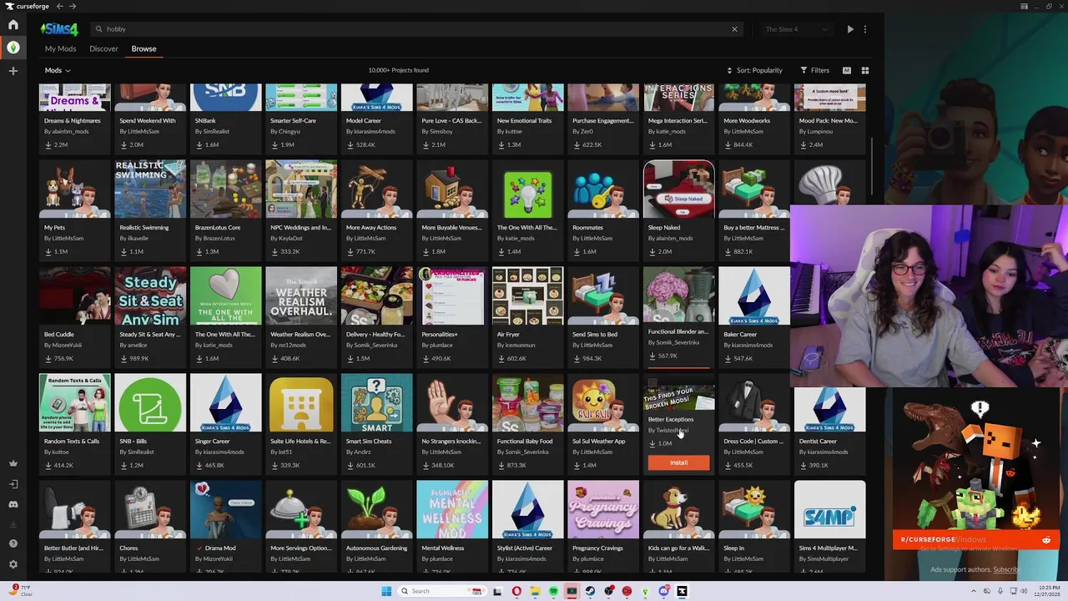Image resolution: width=1068 pixels, height=601 pixels.
Task: Click the Bed Cuddle mod title
Action: [x=58, y=334]
